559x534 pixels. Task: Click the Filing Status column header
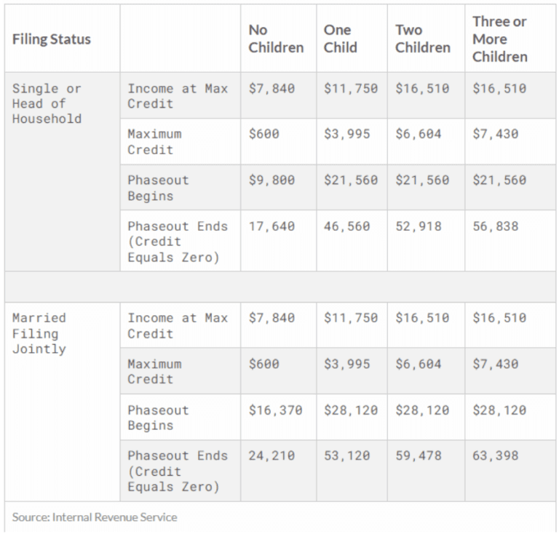pyautogui.click(x=52, y=39)
